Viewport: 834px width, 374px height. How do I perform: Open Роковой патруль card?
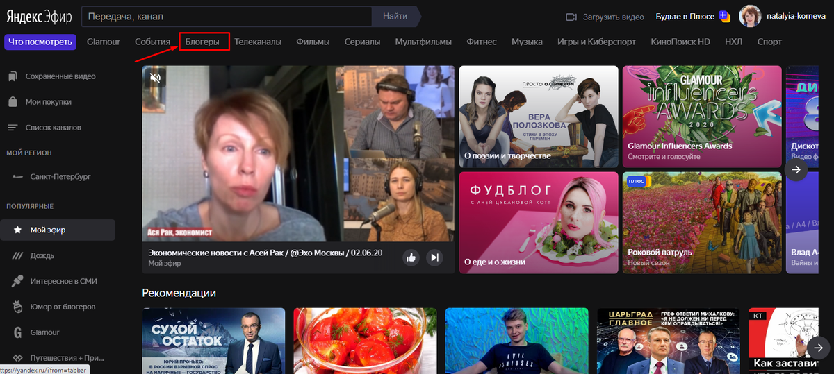point(701,223)
